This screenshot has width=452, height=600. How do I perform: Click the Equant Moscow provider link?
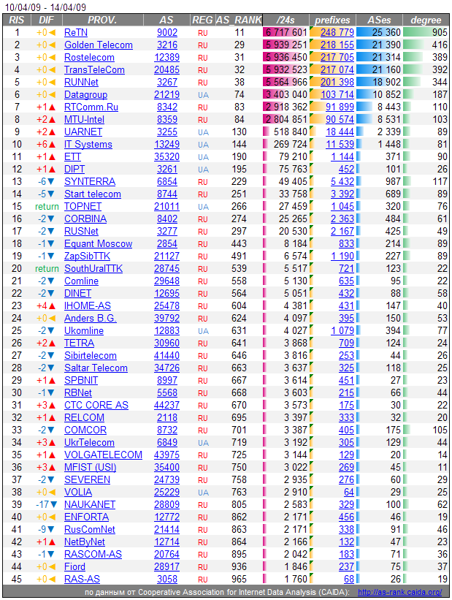pyautogui.click(x=99, y=244)
